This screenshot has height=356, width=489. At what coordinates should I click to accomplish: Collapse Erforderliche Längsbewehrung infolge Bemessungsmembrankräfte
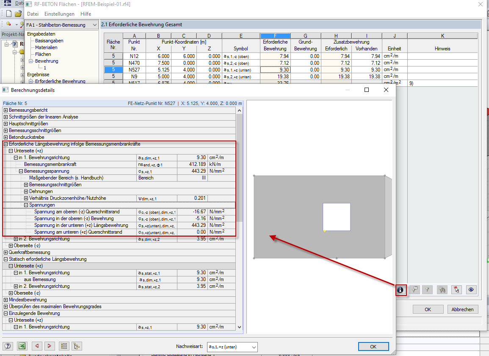(6, 144)
